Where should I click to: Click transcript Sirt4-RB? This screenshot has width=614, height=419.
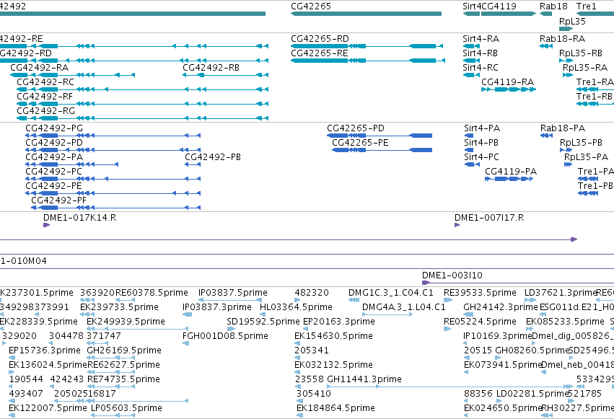(x=471, y=61)
